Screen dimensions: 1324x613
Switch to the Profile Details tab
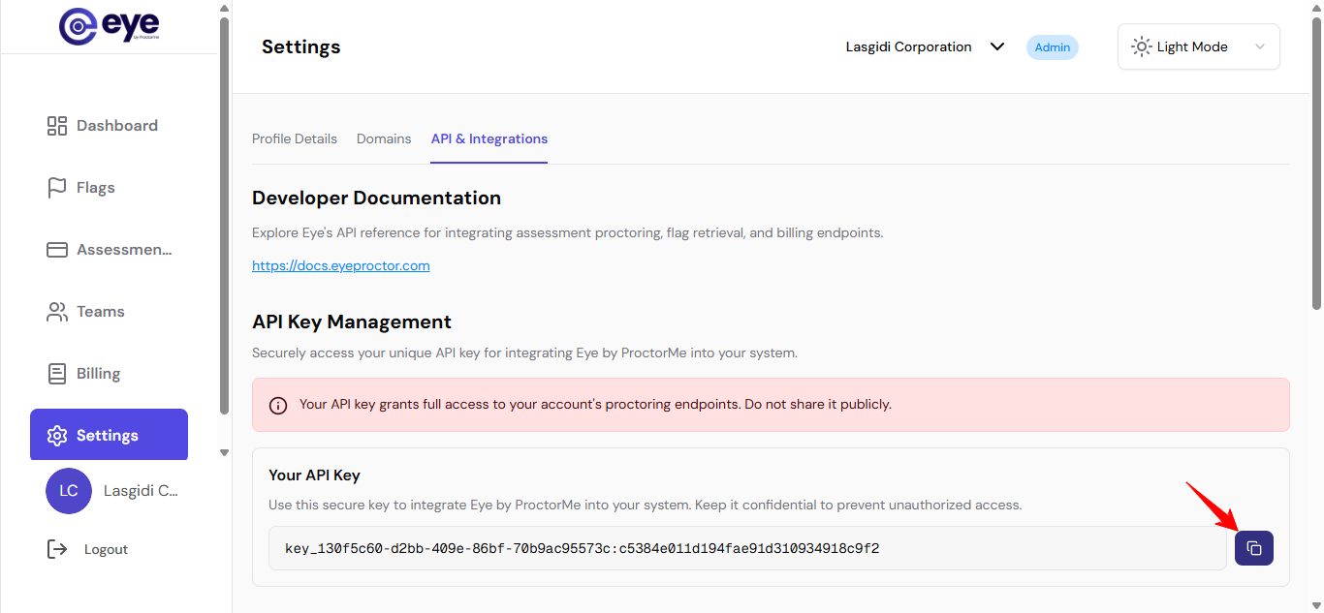point(295,138)
